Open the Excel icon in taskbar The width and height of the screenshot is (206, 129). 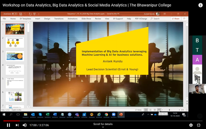point(48,115)
